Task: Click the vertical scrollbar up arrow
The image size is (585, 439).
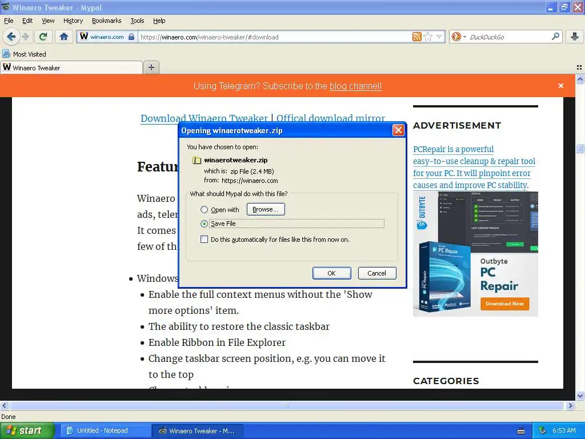Action: (x=580, y=79)
